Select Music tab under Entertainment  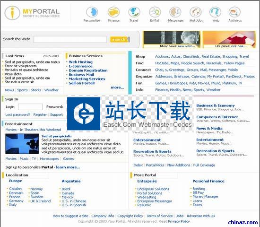24,159
